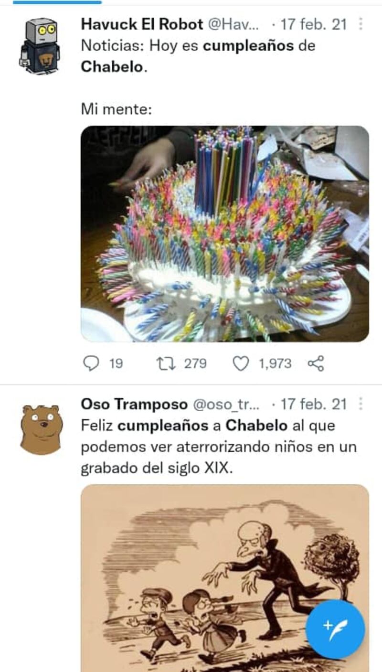Viewport: 382px width, 672px height.
Task: Open Havuck El Robot display name
Action: [x=143, y=24]
